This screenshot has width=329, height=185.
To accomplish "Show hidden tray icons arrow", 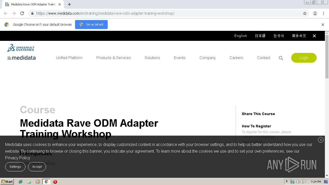I will 287,182.
